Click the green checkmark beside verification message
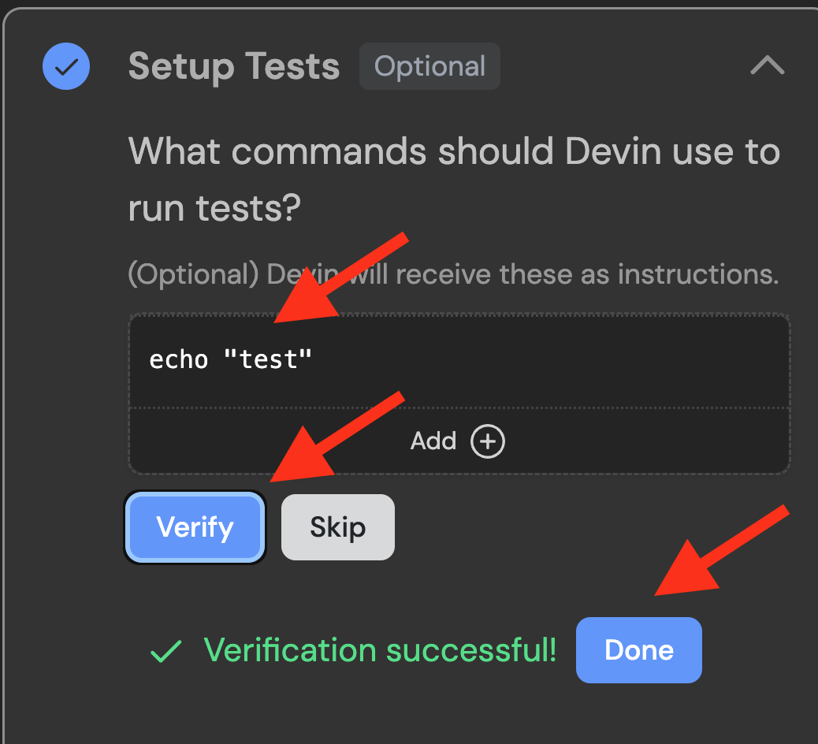The height and width of the screenshot is (744, 818). (x=165, y=651)
